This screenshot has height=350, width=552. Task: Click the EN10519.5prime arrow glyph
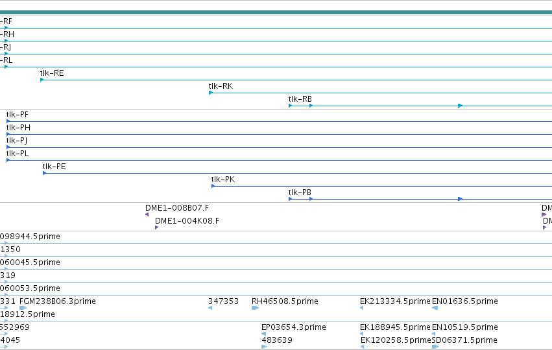click(434, 334)
